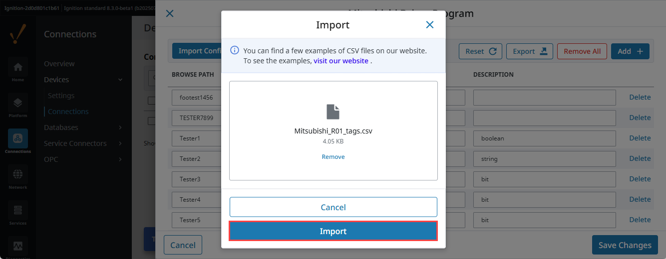Delete the Tester4 row
666x259 pixels.
pyautogui.click(x=640, y=199)
